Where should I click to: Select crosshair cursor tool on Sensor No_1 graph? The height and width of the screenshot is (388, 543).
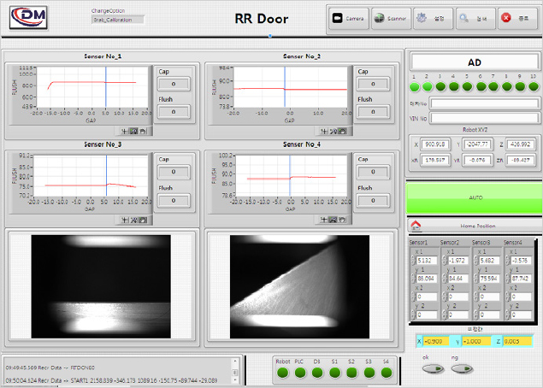click(x=126, y=132)
